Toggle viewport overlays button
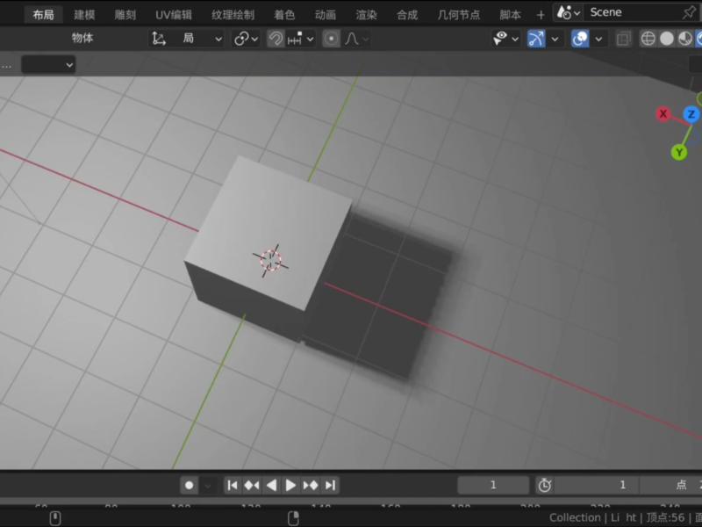Viewport: 702px width, 527px height. click(x=580, y=39)
